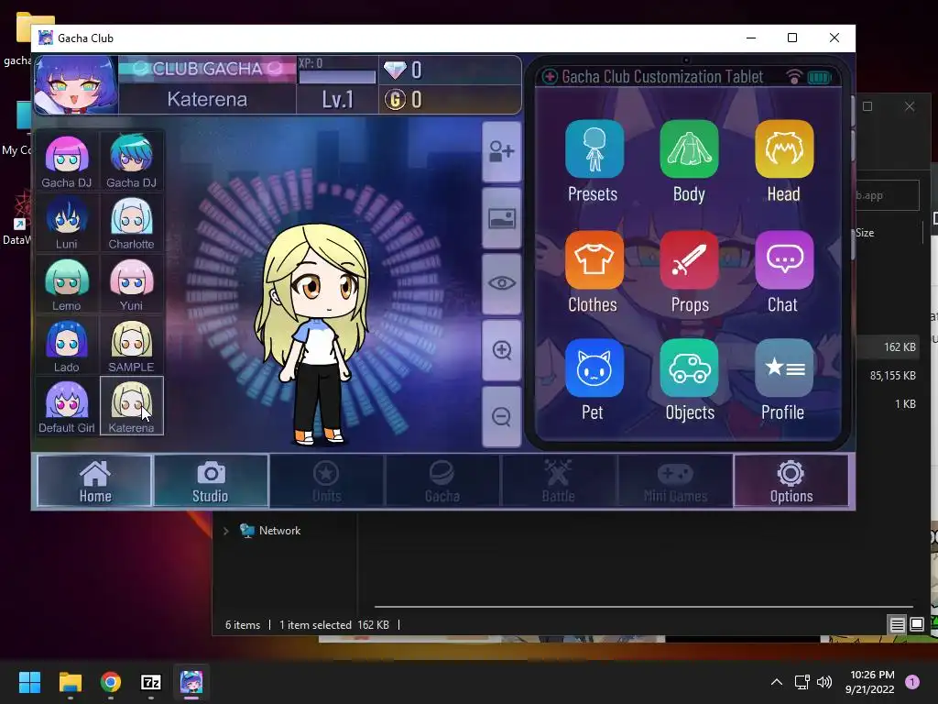Toggle the eye visibility button

pyautogui.click(x=501, y=284)
